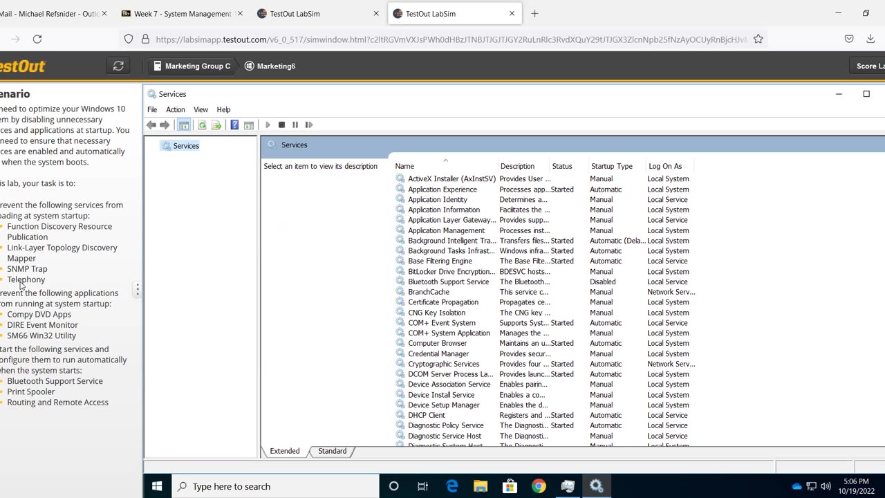Select the Computer Browser service

click(x=545, y=343)
